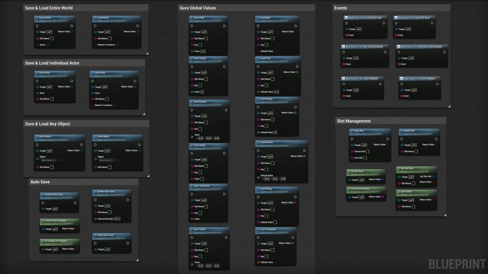Screen dimensions: 488x274
Task: Click browse magnifier icon in Load Object
Action: click(119, 160)
